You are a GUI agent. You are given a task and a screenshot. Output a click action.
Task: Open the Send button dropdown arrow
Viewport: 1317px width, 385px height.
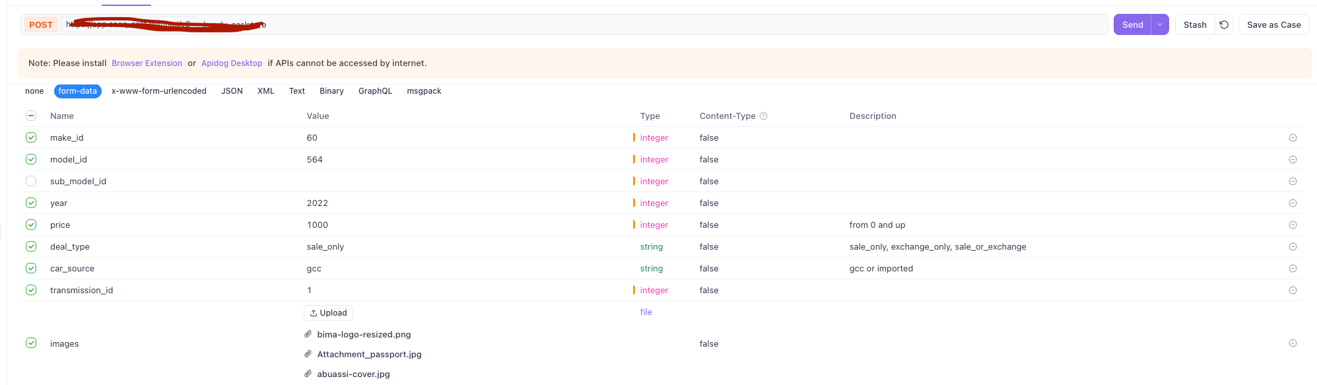[x=1160, y=25]
